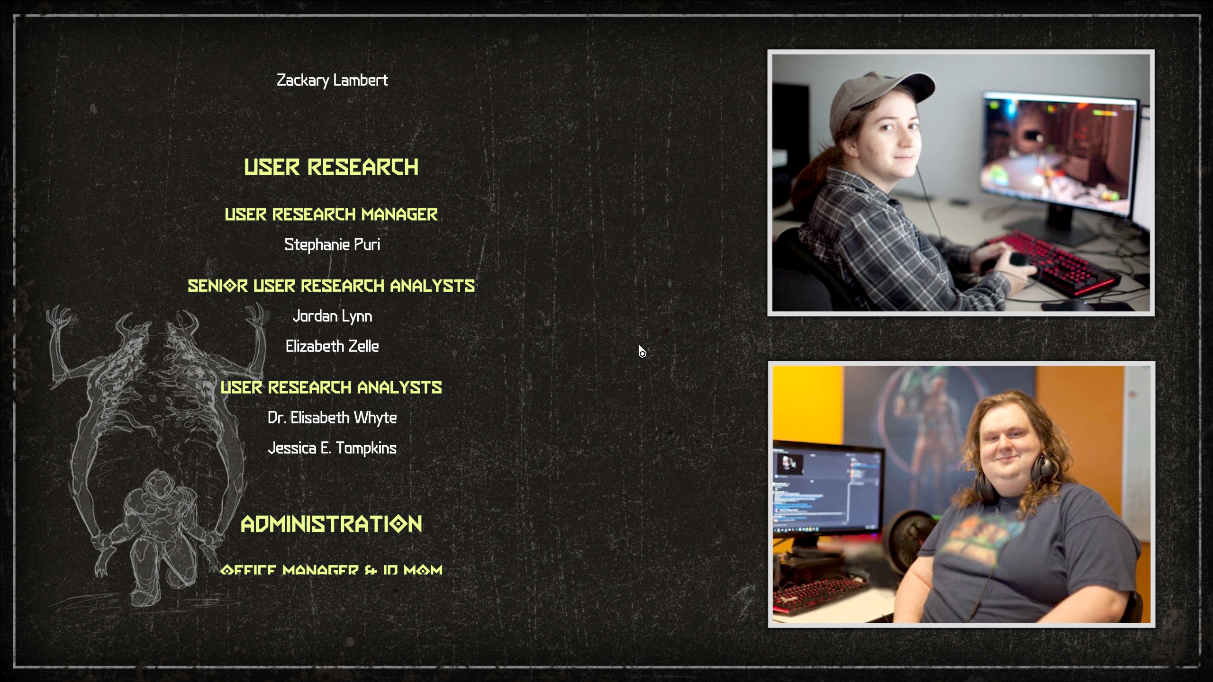Click the name Dr. Elisabeth Whyte
This screenshot has height=682, width=1213.
332,418
